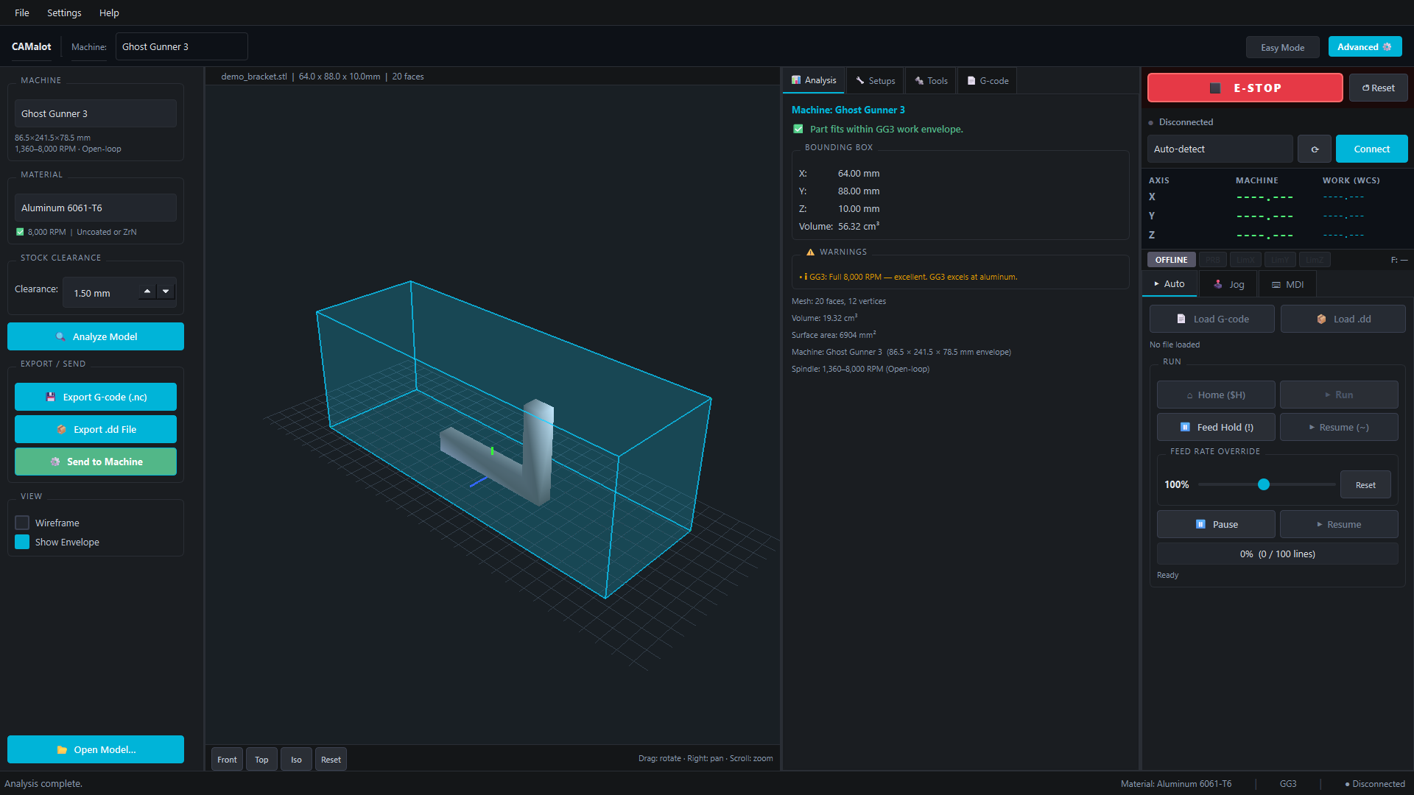Image resolution: width=1414 pixels, height=795 pixels.
Task: Click the box icon on Load .dd
Action: pos(1321,319)
